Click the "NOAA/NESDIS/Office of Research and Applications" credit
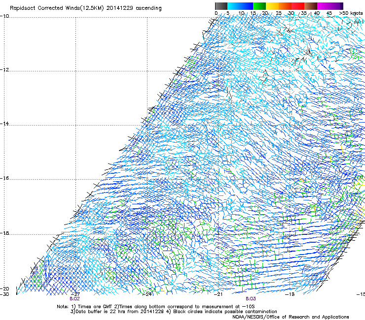Viewport: 365px width, 320px height. (x=291, y=317)
